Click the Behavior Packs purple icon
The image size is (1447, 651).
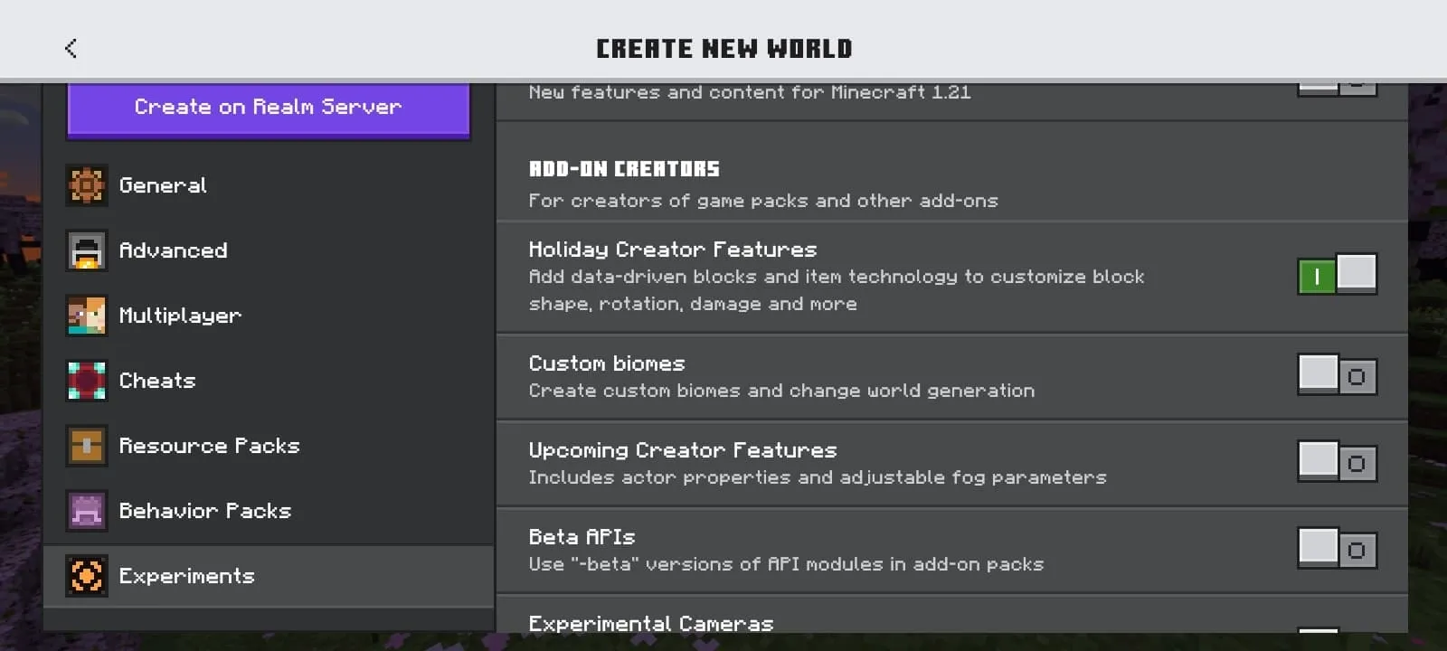click(x=87, y=511)
